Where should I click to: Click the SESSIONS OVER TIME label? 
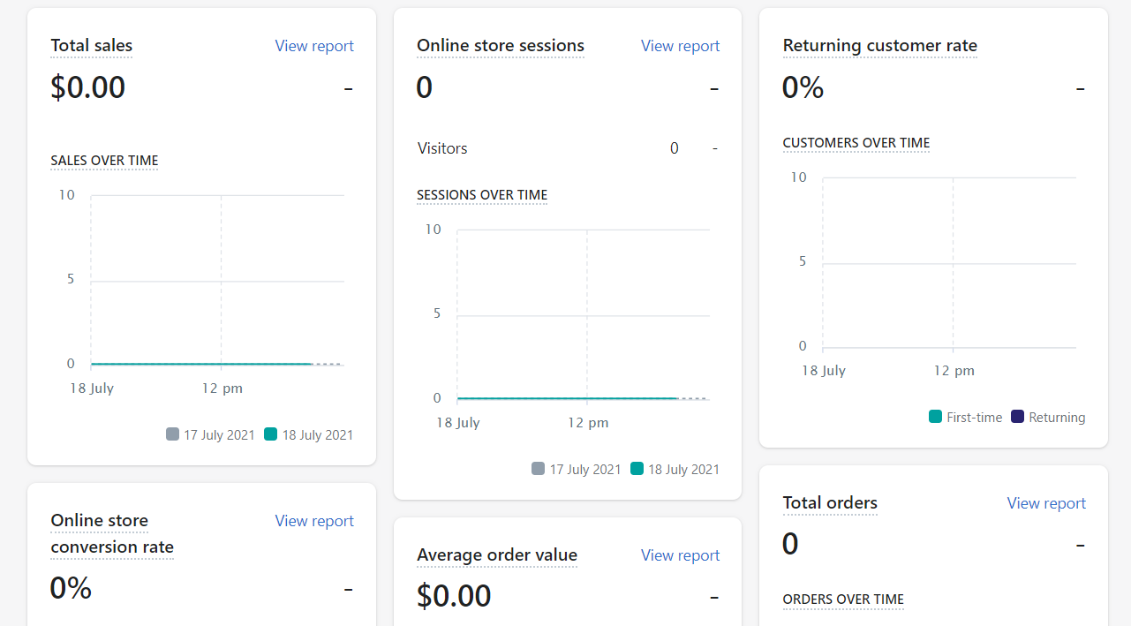click(482, 195)
